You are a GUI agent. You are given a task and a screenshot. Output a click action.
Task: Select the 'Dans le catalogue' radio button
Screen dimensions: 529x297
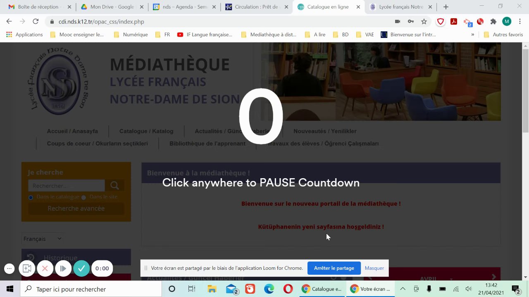point(31,198)
